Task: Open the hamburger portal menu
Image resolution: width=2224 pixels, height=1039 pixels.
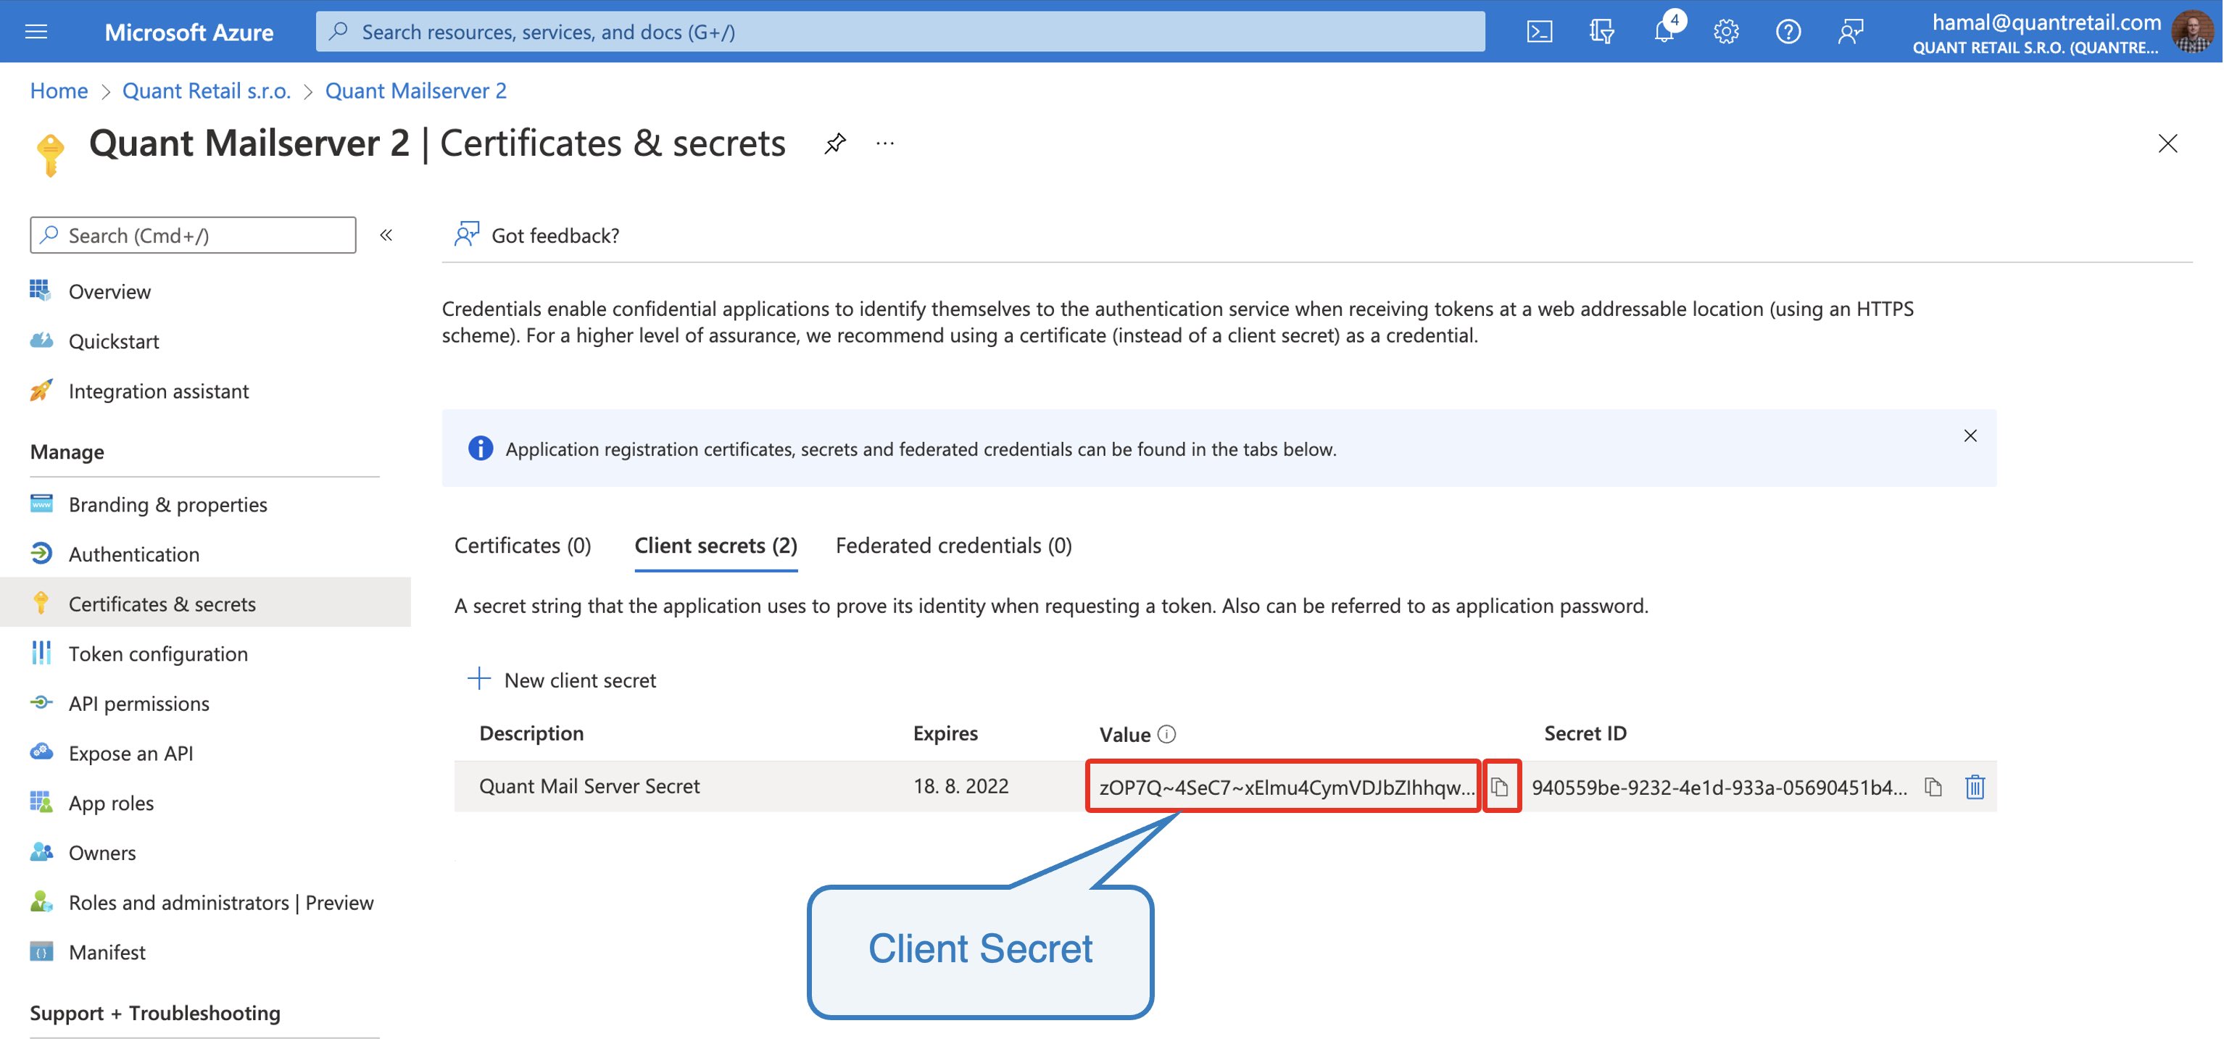Action: [x=36, y=32]
